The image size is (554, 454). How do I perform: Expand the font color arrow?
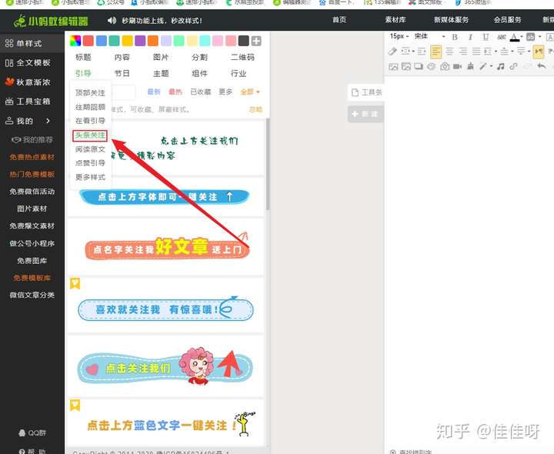[522, 37]
